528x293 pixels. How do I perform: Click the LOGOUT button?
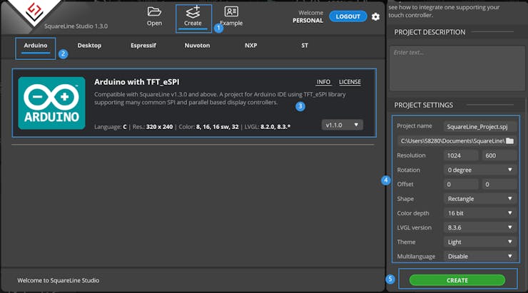point(348,16)
